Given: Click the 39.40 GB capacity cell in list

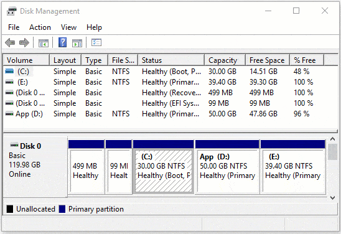Looking at the screenshot, I should click(222, 82).
